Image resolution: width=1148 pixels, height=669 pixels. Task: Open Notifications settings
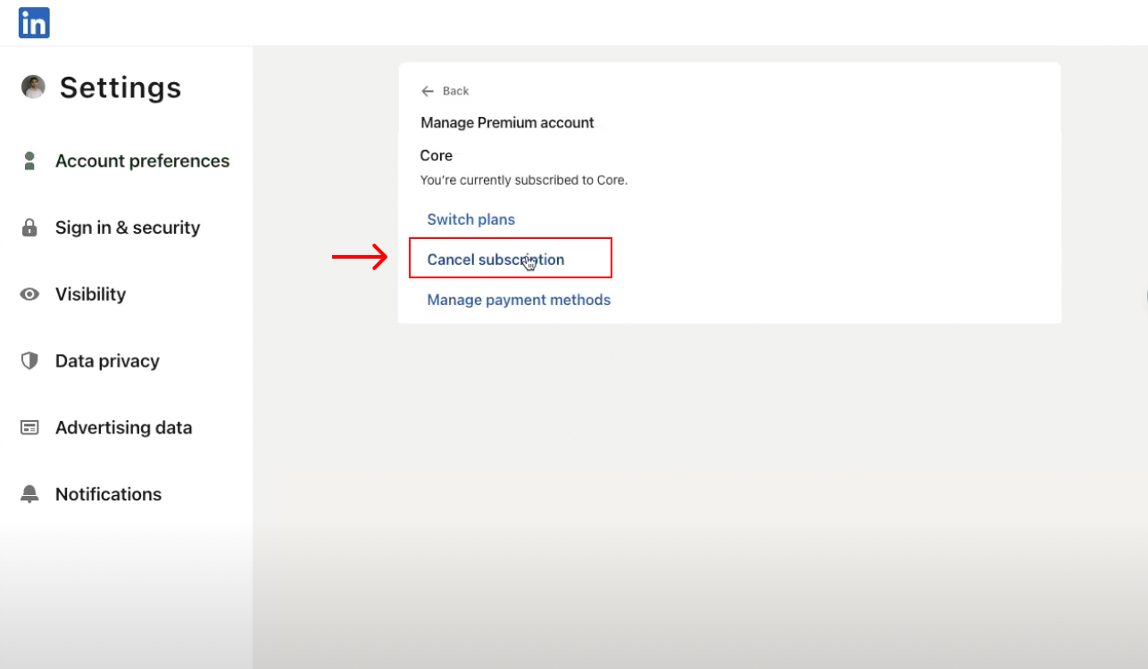coord(108,494)
